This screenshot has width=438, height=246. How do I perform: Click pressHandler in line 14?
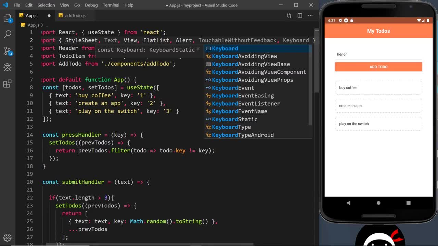pos(81,135)
